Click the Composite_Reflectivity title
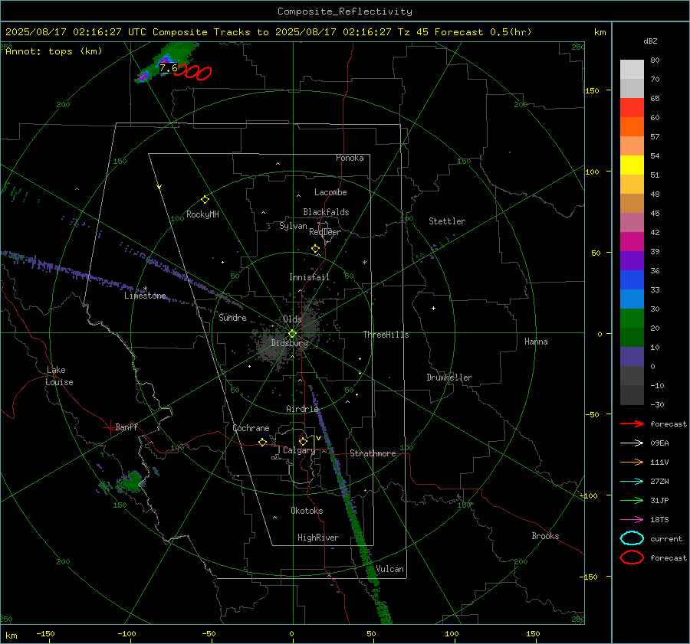690x644 pixels. 344,11
